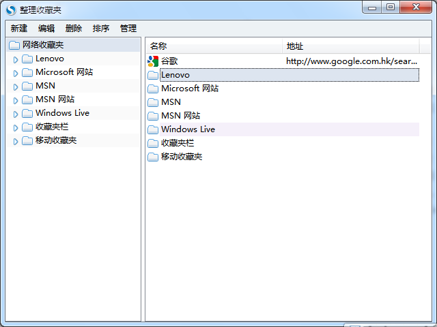Click the Lenovo folder icon in right list
Viewport: 437px width, 327px height.
tap(153, 75)
